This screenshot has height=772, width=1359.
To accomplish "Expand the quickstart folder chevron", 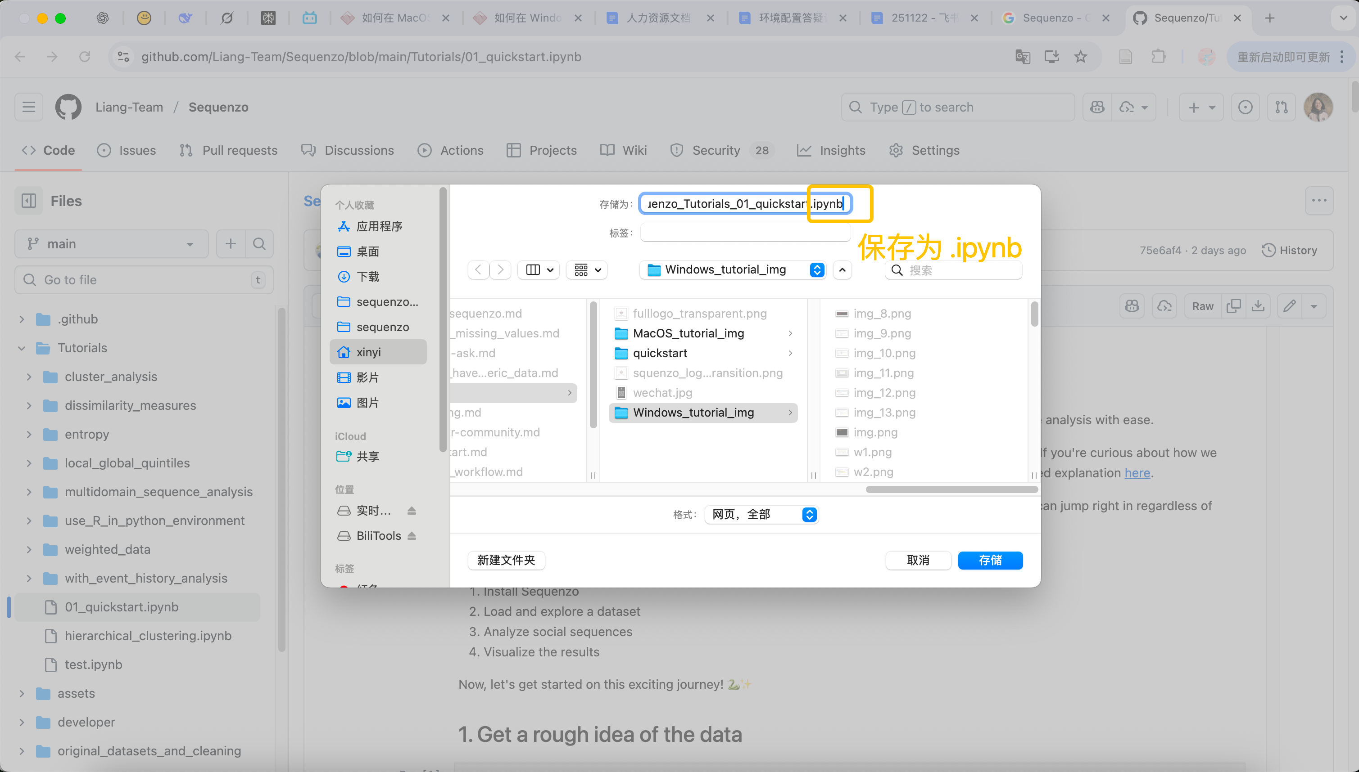I will click(x=790, y=353).
